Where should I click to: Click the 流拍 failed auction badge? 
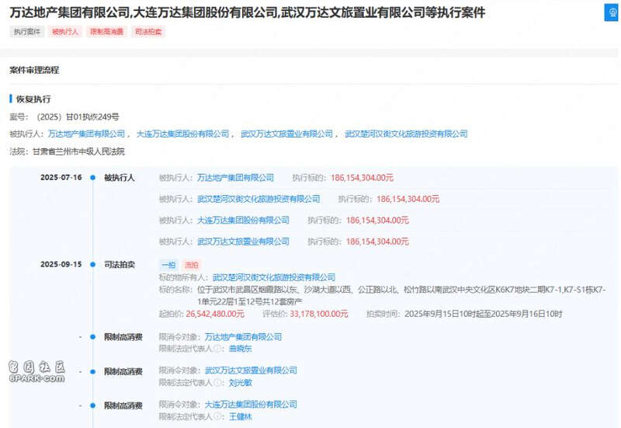[191, 265]
